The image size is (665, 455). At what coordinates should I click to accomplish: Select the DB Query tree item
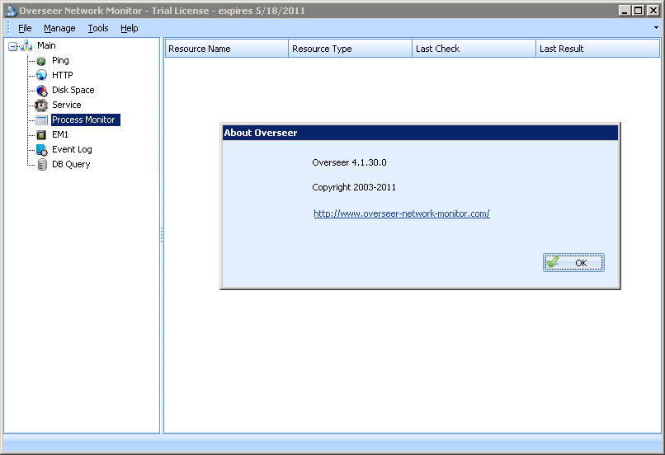tap(71, 164)
